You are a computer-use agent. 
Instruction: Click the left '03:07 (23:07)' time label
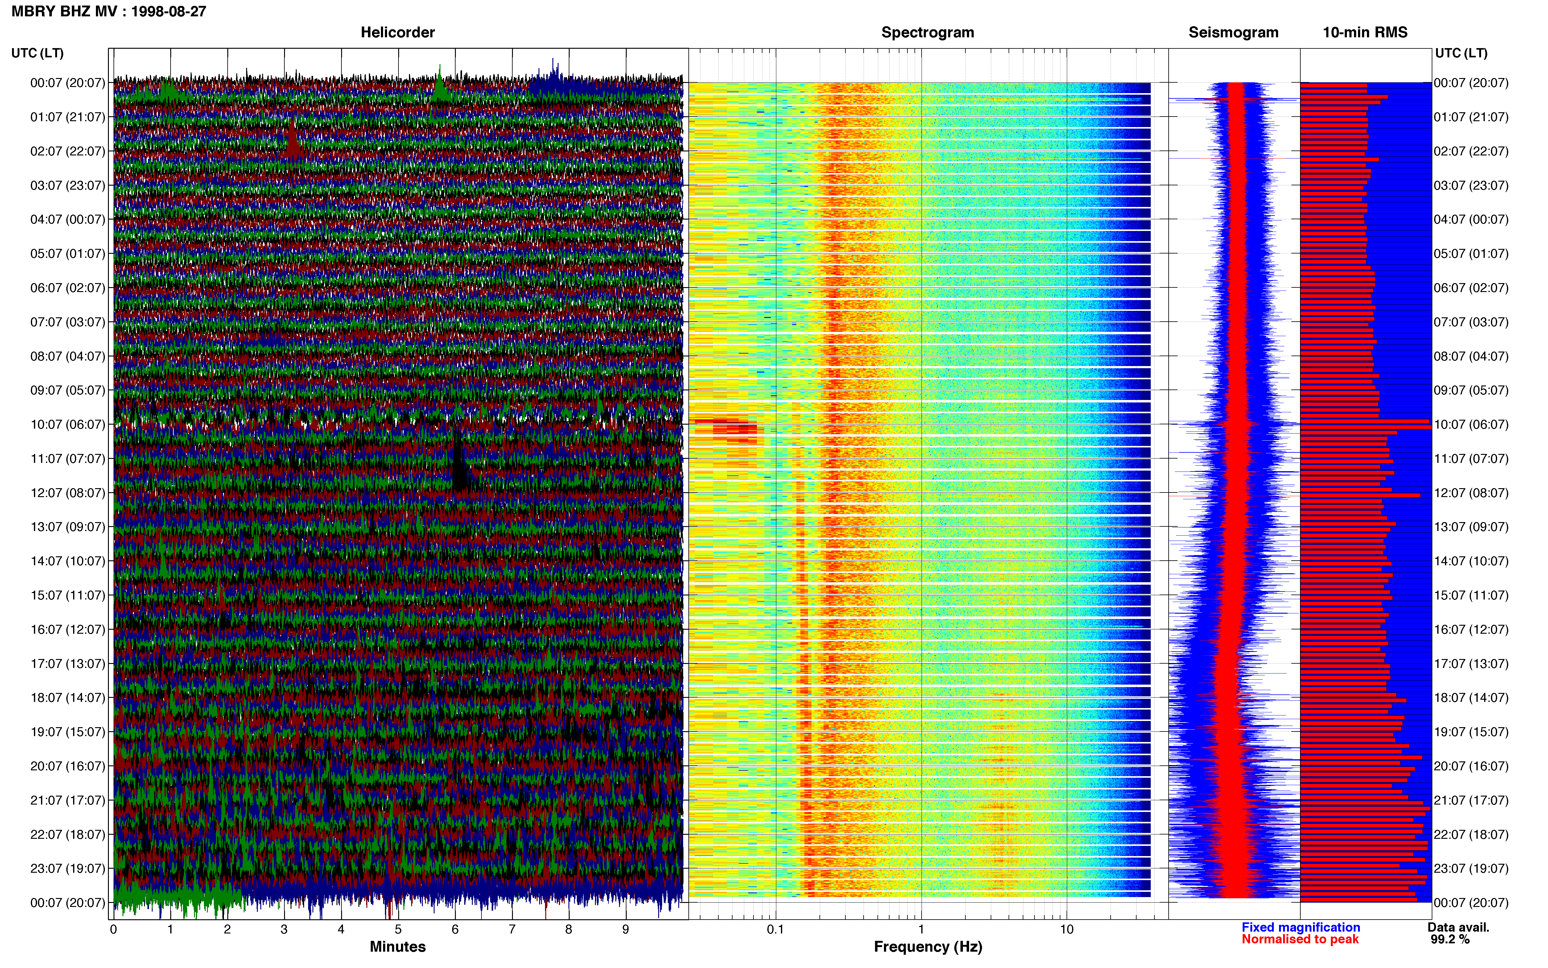pyautogui.click(x=67, y=186)
